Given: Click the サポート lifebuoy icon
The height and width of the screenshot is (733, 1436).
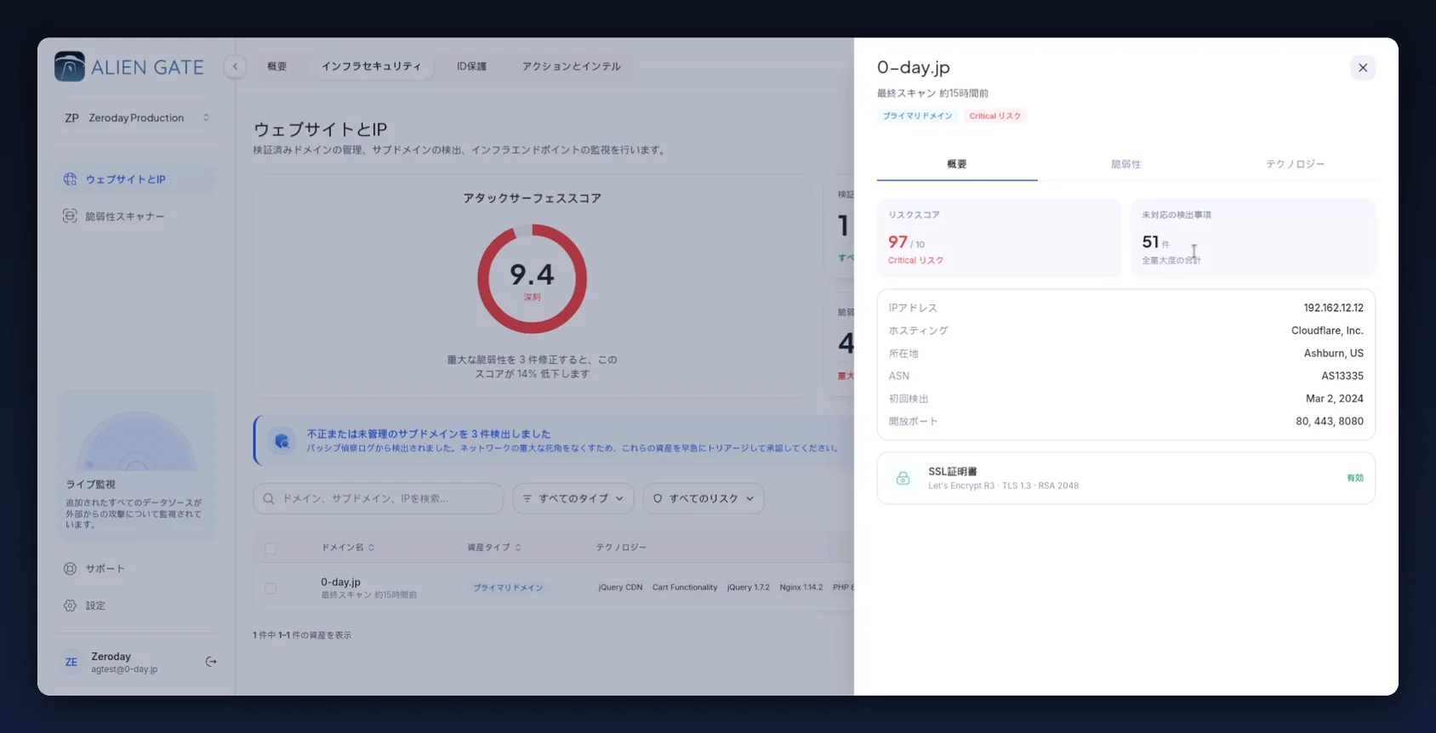Looking at the screenshot, I should coord(70,568).
